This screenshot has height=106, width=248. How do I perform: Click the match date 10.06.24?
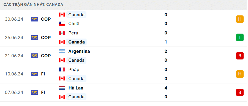pos(14,74)
